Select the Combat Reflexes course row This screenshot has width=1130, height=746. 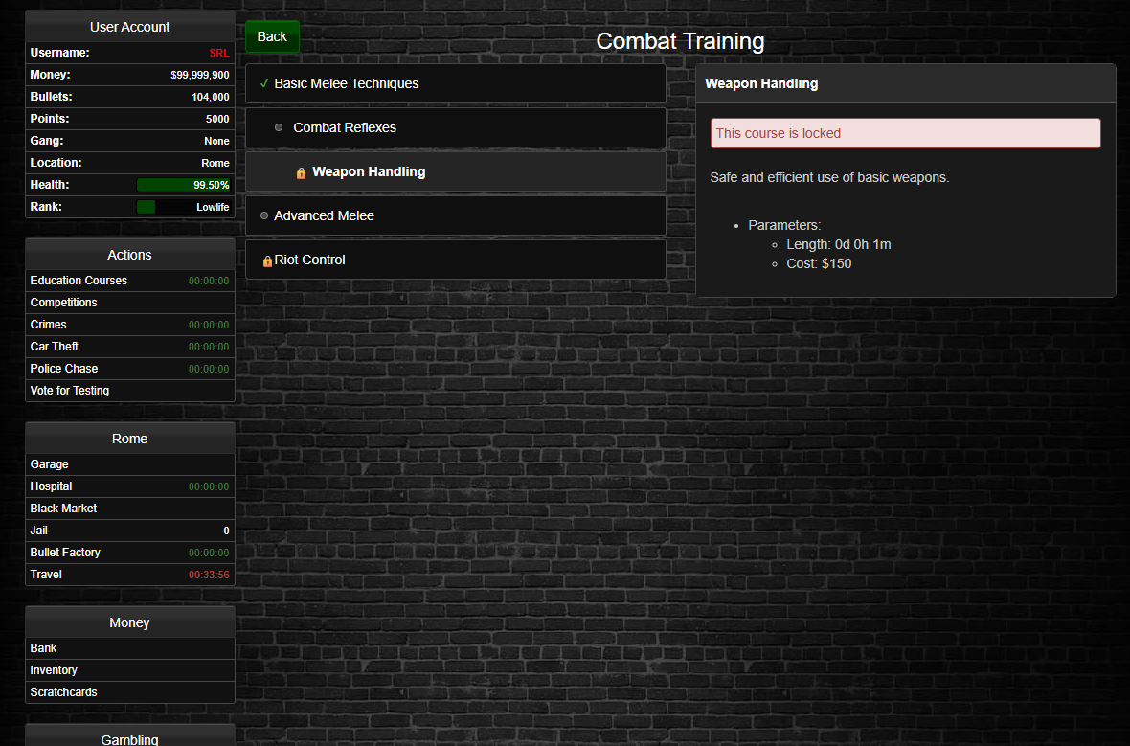pyautogui.click(x=455, y=128)
